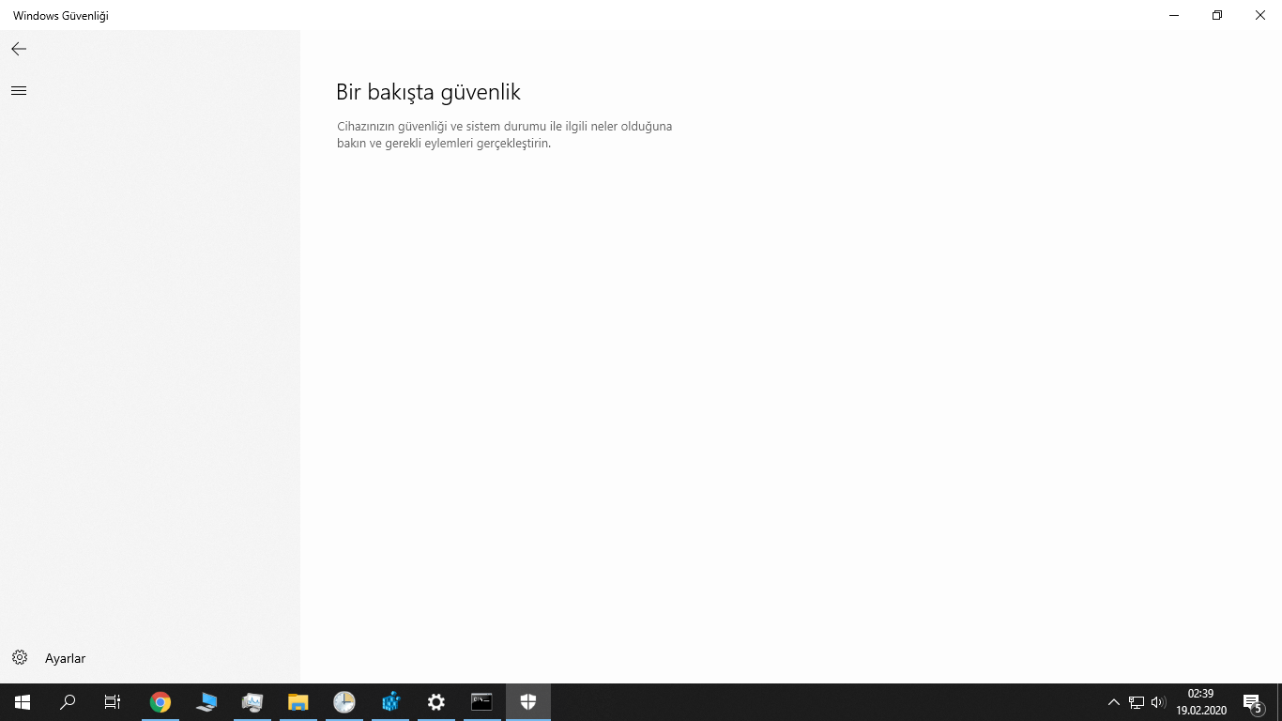This screenshot has width=1282, height=721.
Task: Open the performance monitor taskbar app
Action: pos(252,701)
